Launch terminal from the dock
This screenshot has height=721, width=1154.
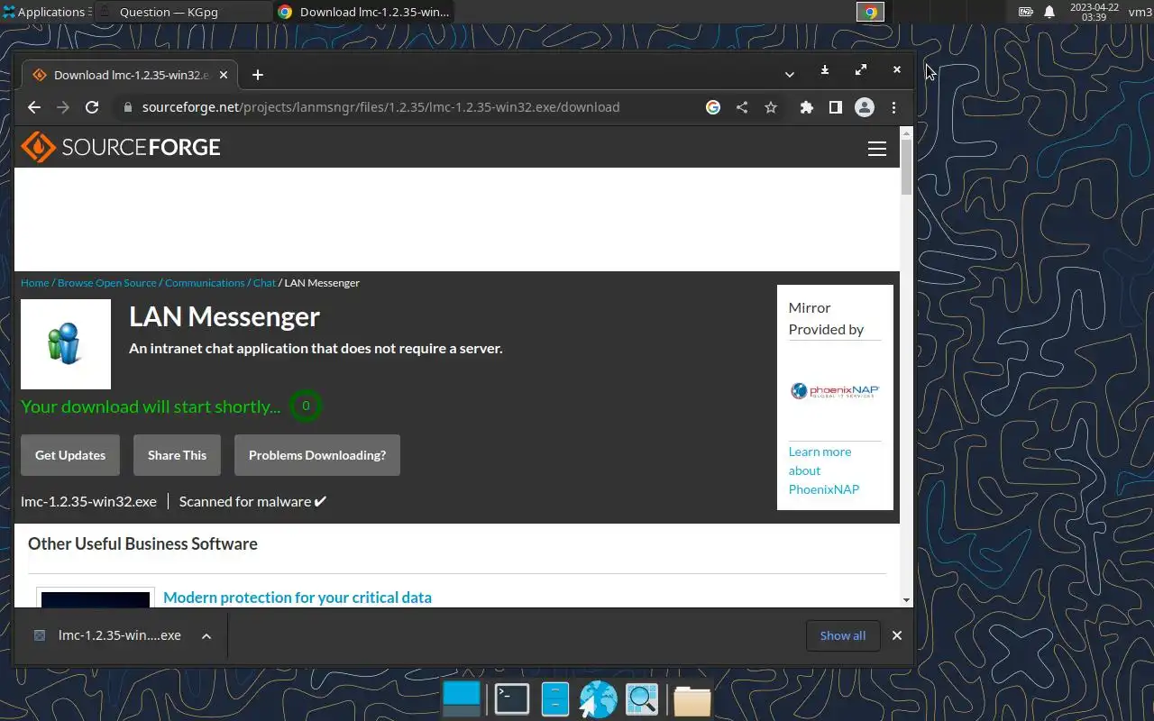coord(512,699)
